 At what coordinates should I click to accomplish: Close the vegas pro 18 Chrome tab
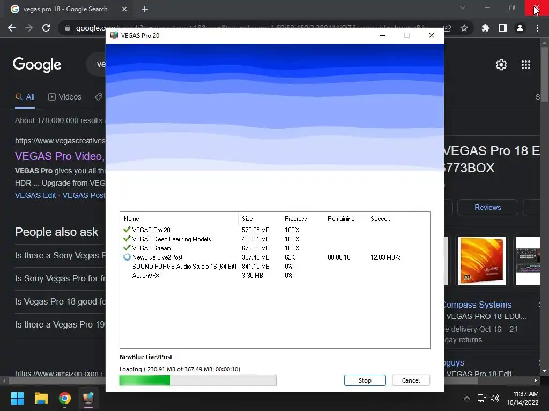[124, 9]
